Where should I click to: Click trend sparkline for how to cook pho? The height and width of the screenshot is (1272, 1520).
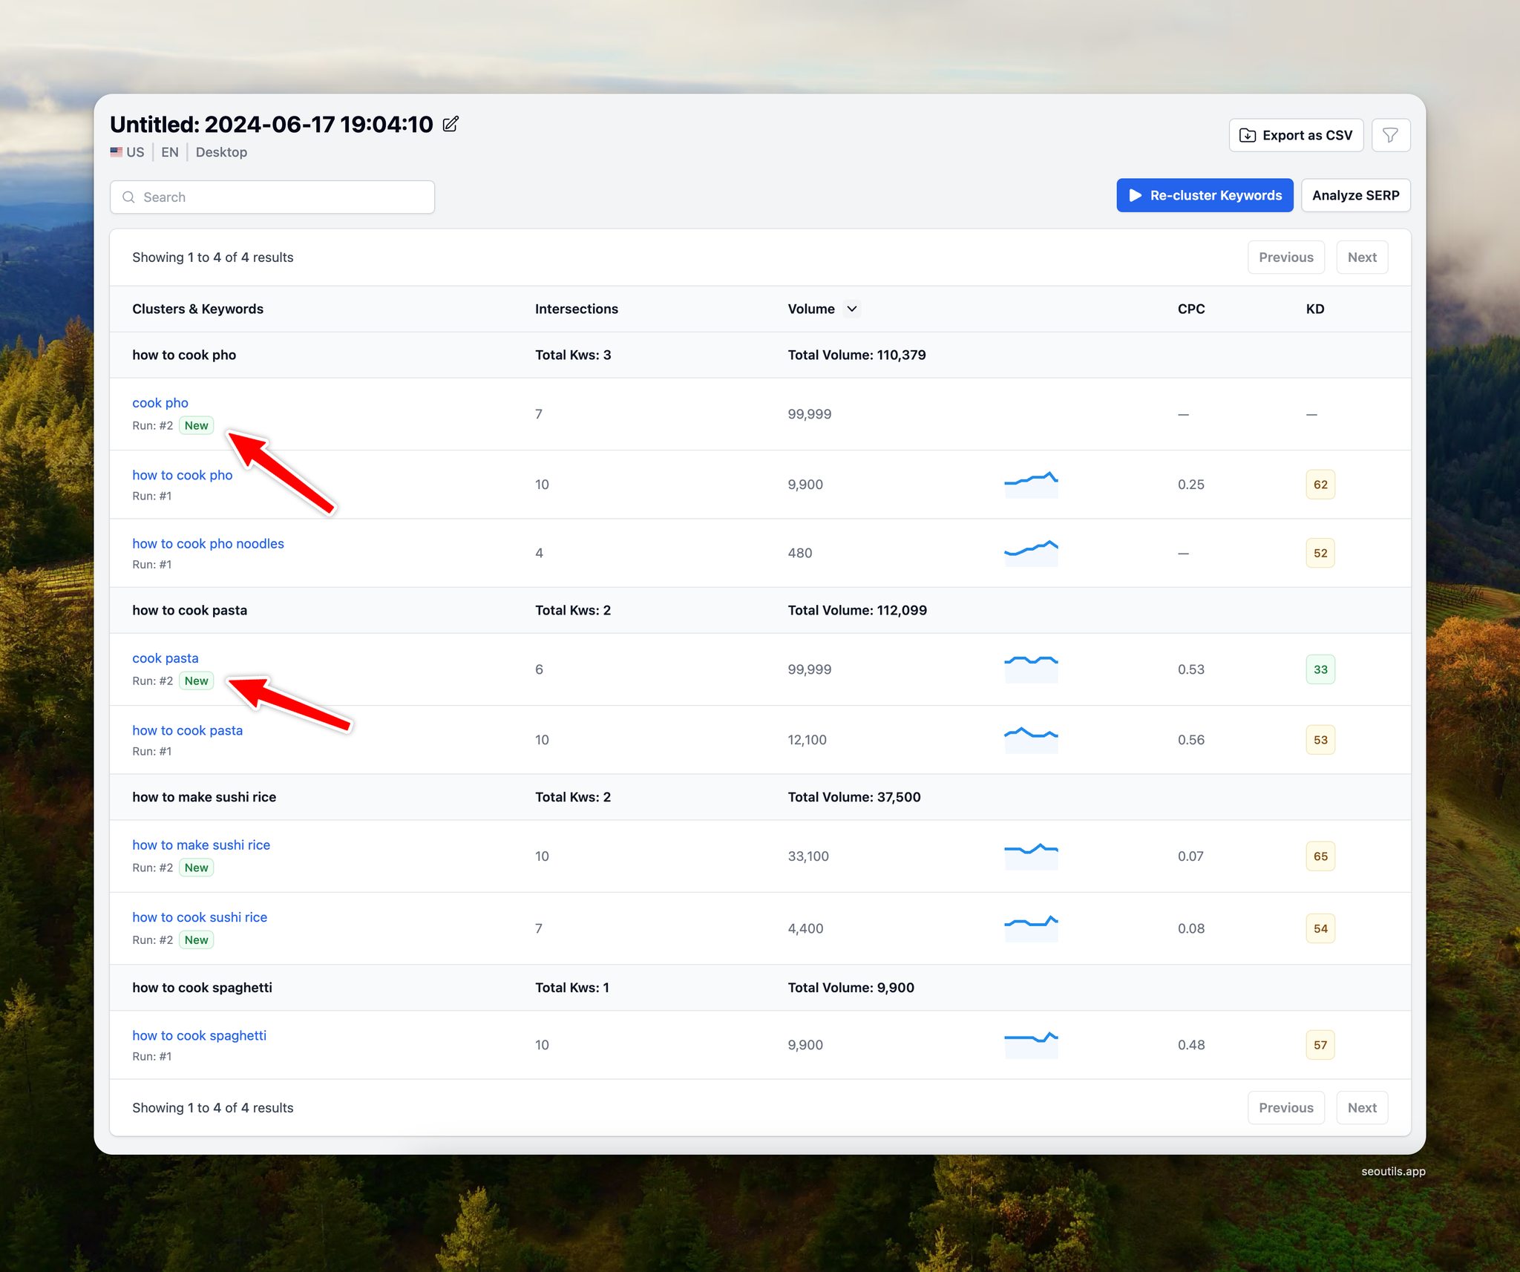(x=1030, y=484)
